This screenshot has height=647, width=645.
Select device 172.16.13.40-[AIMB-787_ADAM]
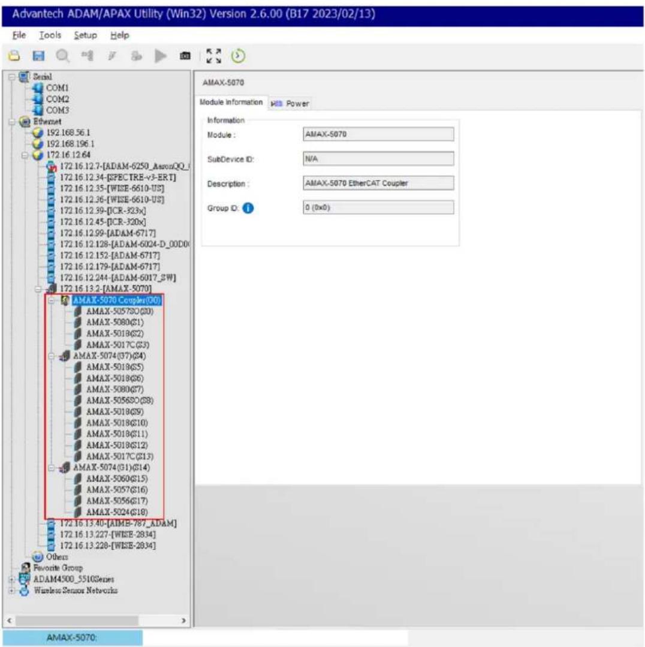point(118,523)
